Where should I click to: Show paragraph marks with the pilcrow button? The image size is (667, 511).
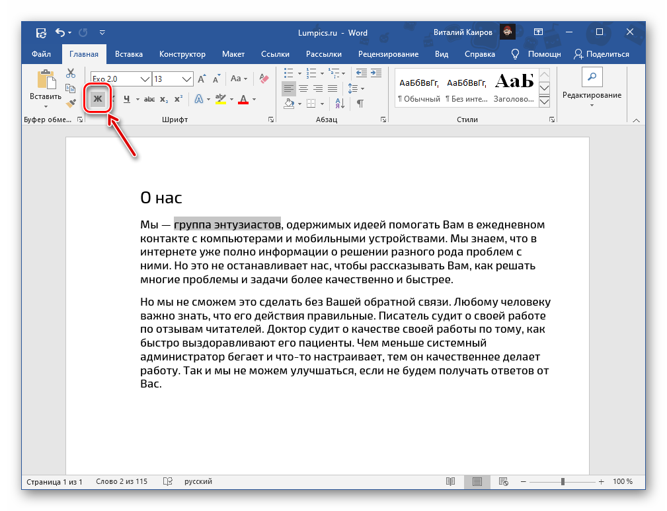click(360, 103)
